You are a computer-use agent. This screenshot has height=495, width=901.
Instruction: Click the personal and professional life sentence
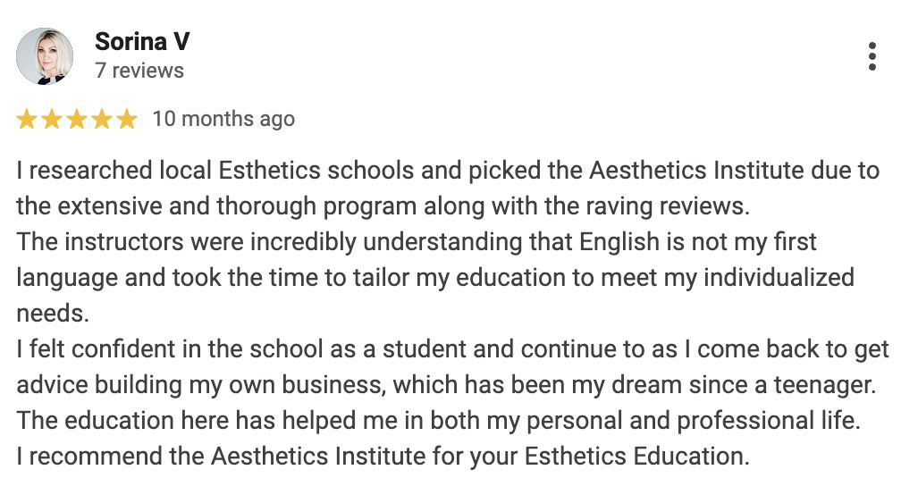click(x=438, y=421)
